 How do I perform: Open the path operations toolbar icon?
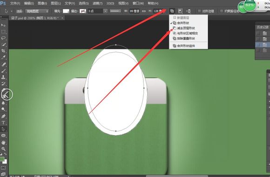coord(172,11)
